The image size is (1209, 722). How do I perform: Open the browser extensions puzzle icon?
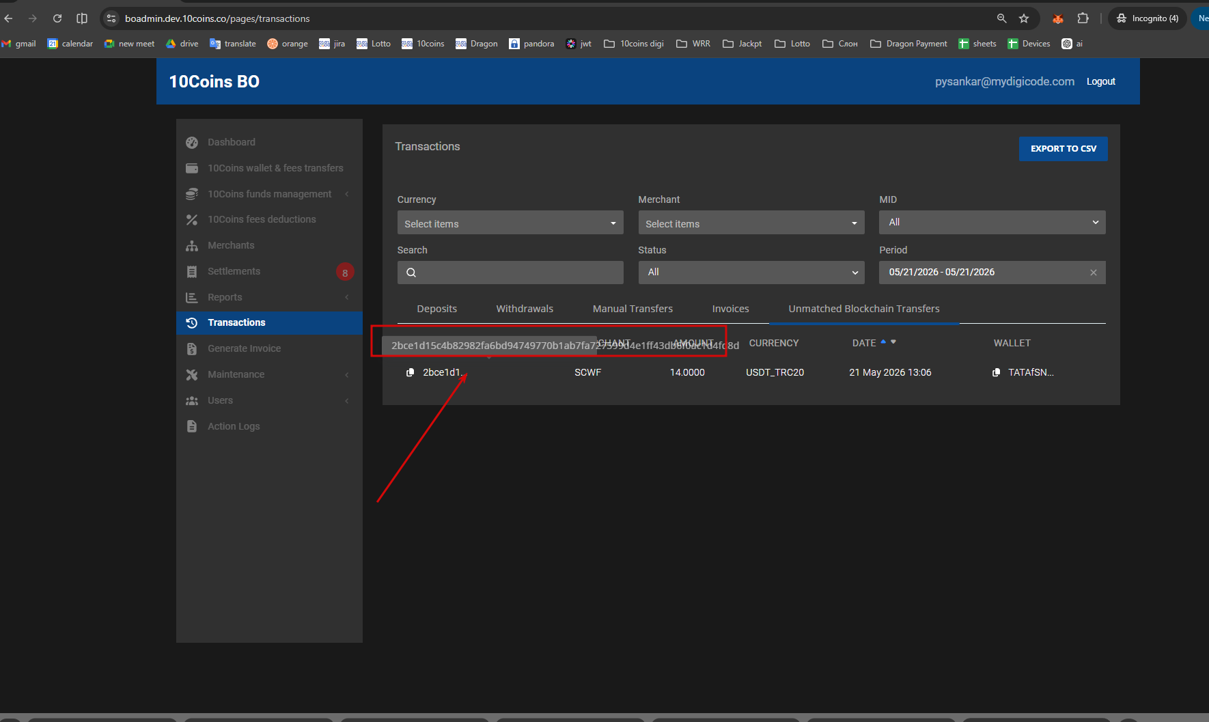click(1083, 18)
